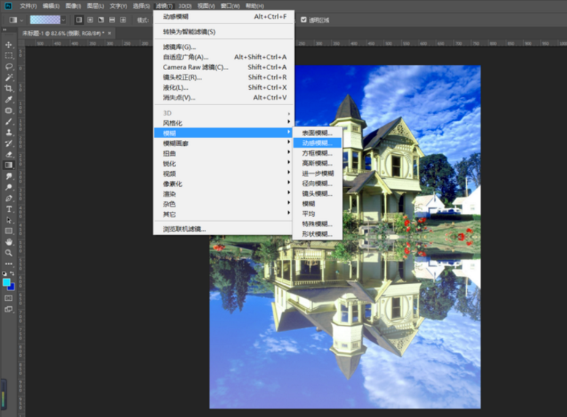Select the Horizontal Type tool
567x417 pixels.
(9, 209)
